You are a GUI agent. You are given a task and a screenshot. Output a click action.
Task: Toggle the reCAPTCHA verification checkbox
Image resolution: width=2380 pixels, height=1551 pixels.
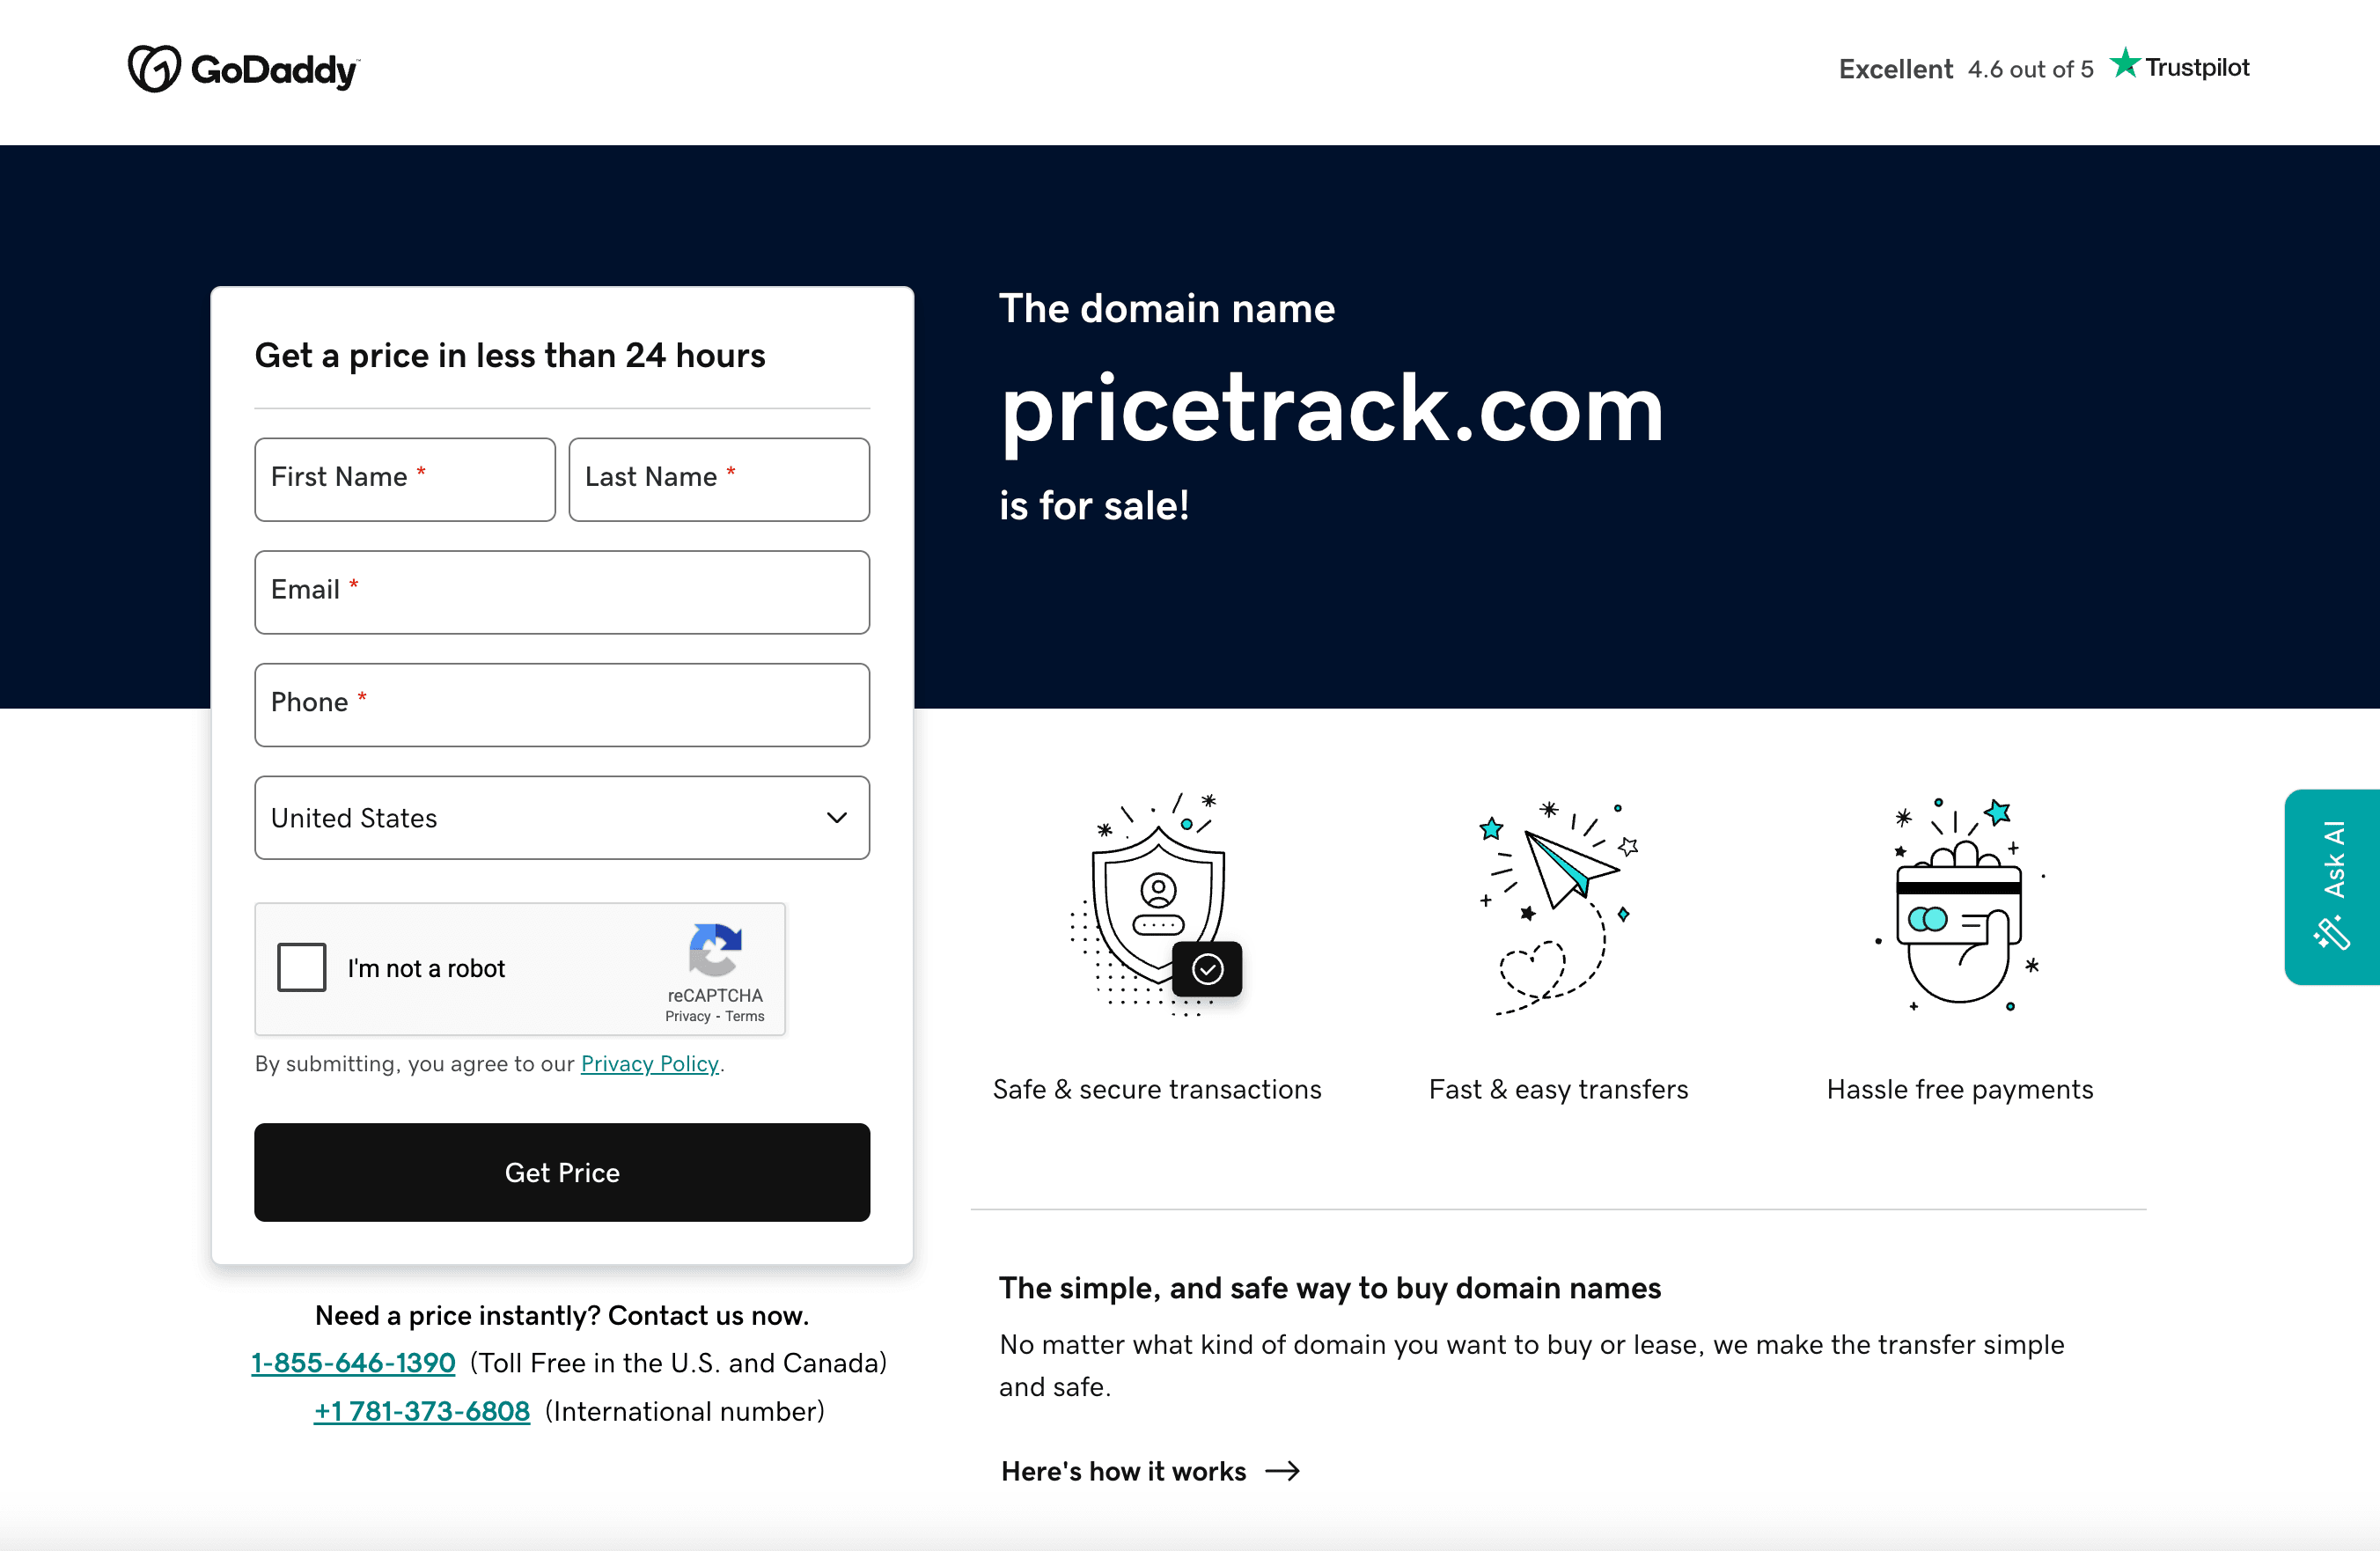[x=301, y=967]
